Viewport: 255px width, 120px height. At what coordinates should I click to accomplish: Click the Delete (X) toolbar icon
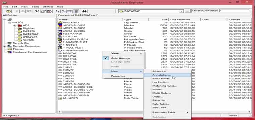coord(37,11)
